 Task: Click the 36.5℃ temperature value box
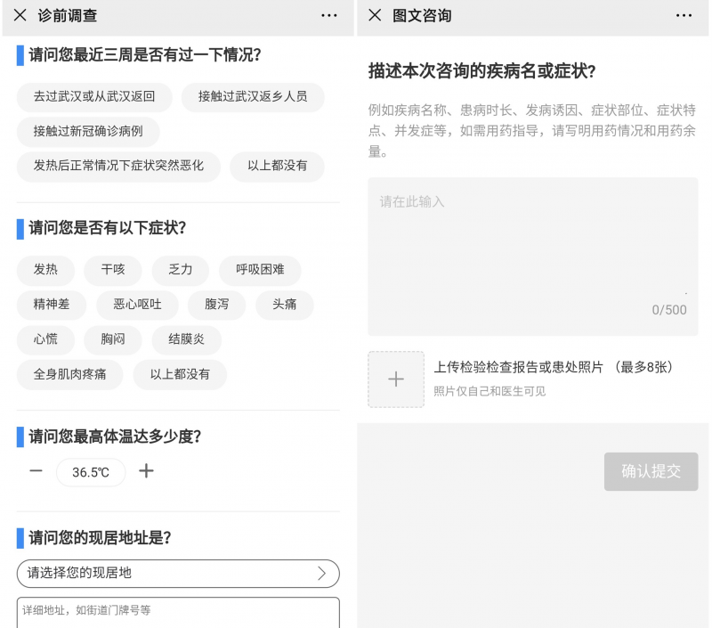click(91, 472)
